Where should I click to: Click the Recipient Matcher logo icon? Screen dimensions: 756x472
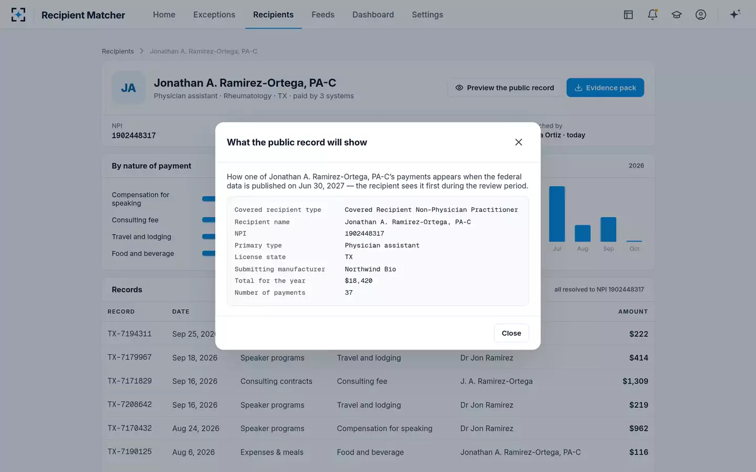coord(18,15)
